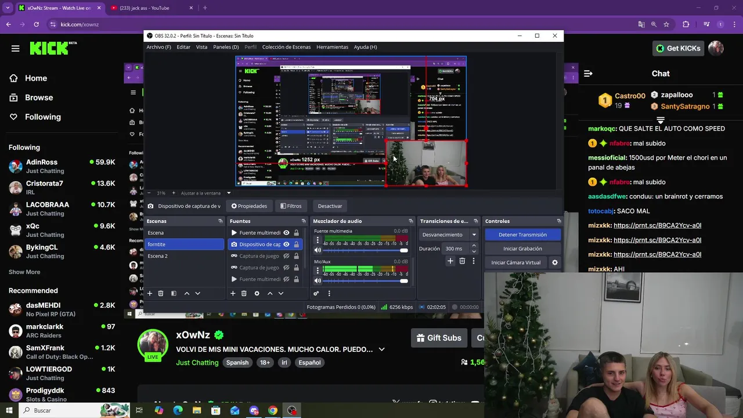Collapse the Kick chat panel icon
This screenshot has height=418, width=743.
click(x=588, y=74)
